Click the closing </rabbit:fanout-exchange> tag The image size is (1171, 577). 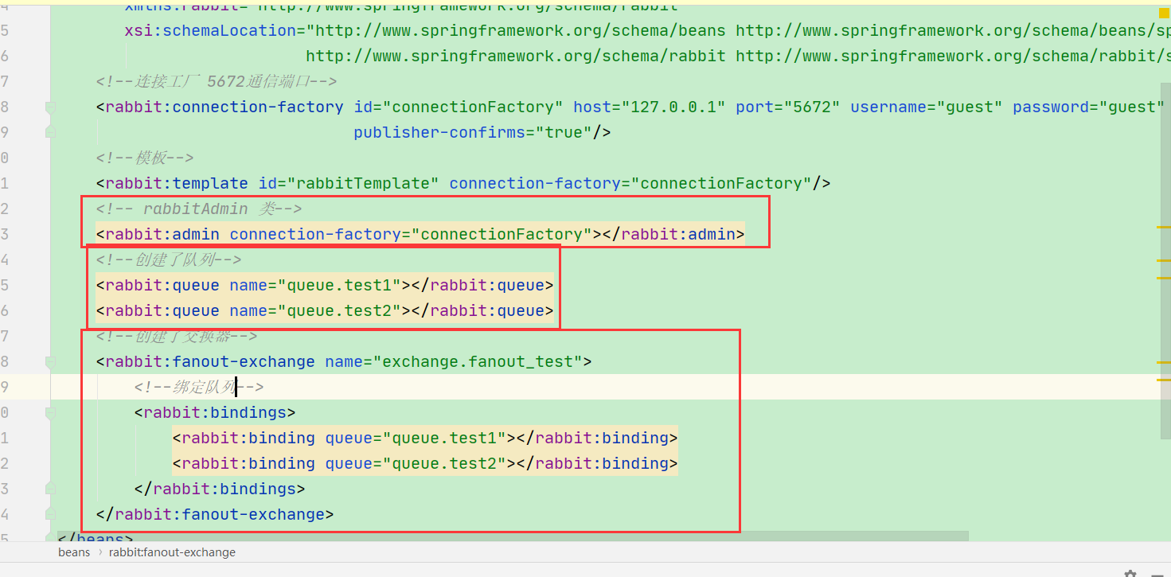pos(215,514)
